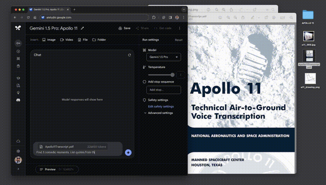Reset the run settings
Viewport: 326px width, 185px height.
click(179, 40)
